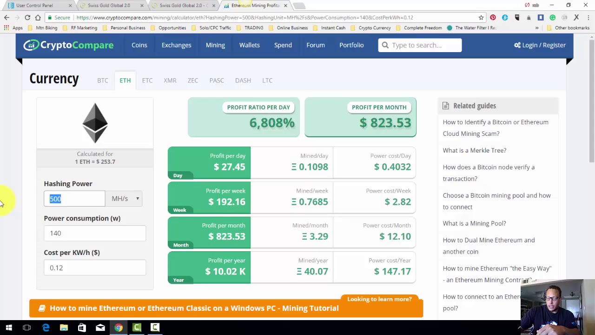Click the Related guides document icon
The height and width of the screenshot is (335, 595).
tap(446, 106)
